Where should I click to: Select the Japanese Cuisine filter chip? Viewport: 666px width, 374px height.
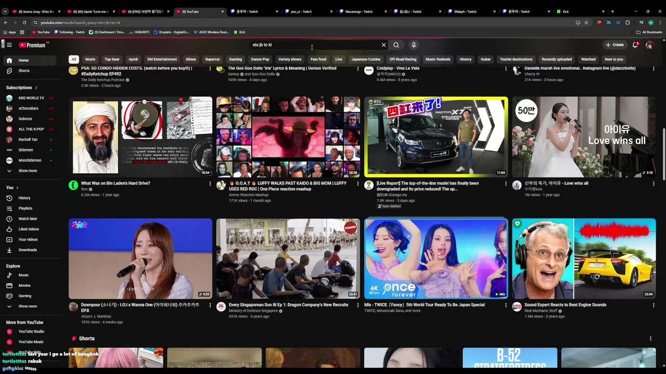pos(366,59)
